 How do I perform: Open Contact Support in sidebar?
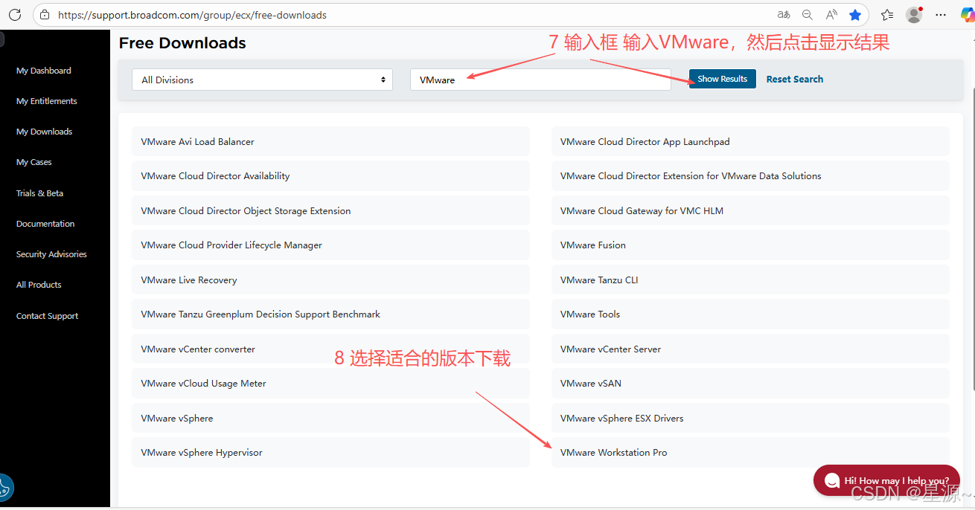[x=48, y=316]
